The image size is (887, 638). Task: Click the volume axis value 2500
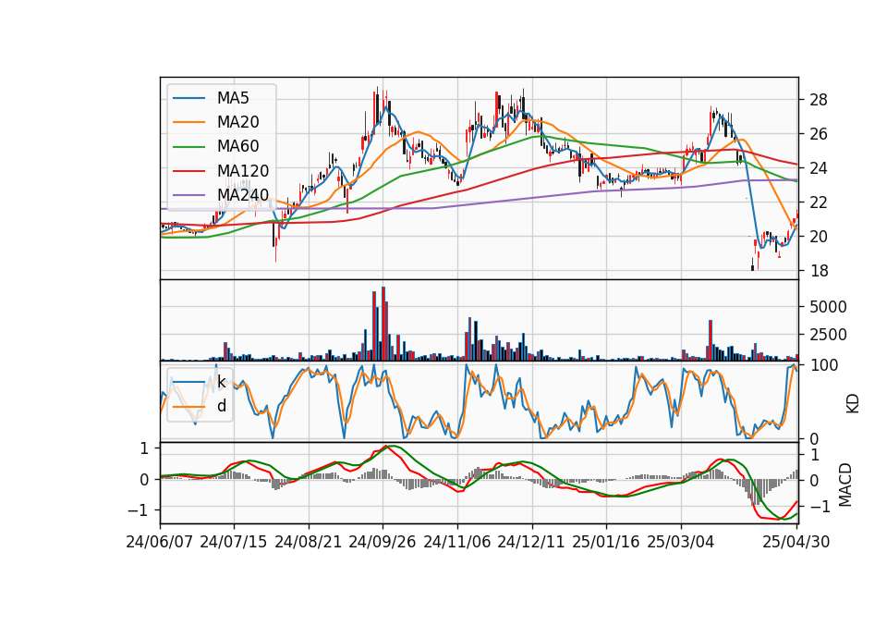point(828,335)
